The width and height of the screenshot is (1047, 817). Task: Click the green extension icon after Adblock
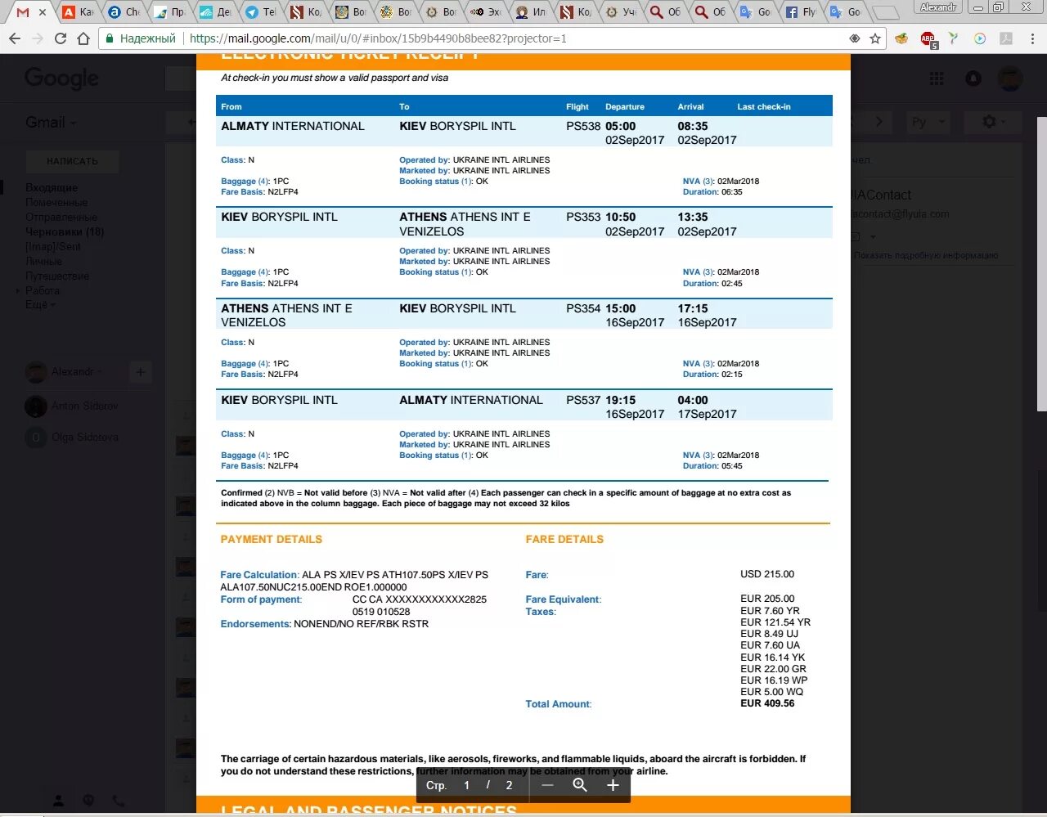point(954,38)
